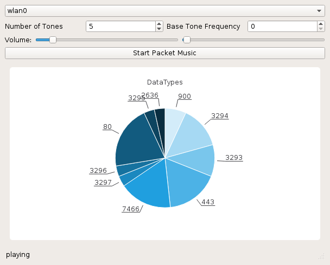The height and width of the screenshot is (265, 330).
Task: Click the darkest pie slice labeled 2636
Action: pyautogui.click(x=161, y=124)
